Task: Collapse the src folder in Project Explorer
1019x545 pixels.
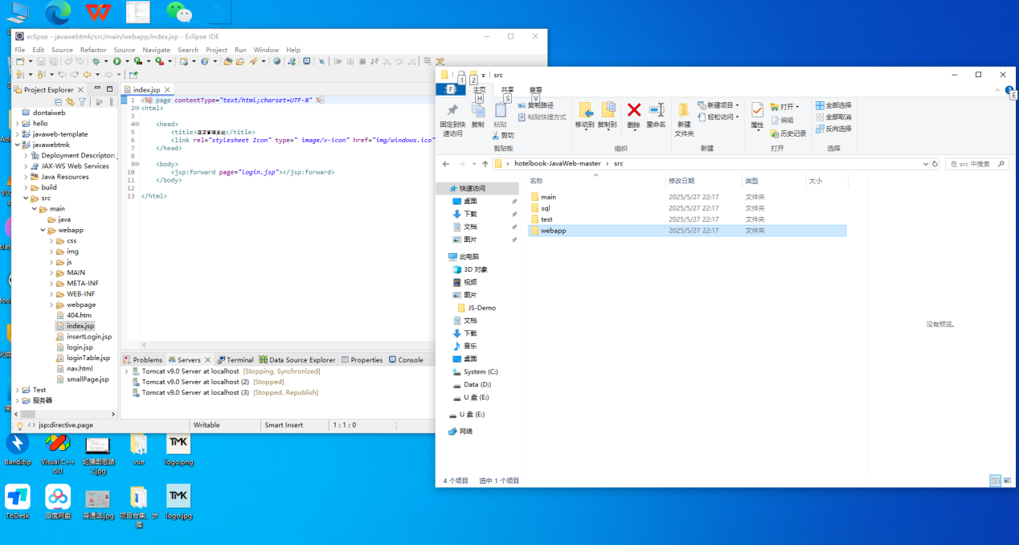Action: pos(25,198)
